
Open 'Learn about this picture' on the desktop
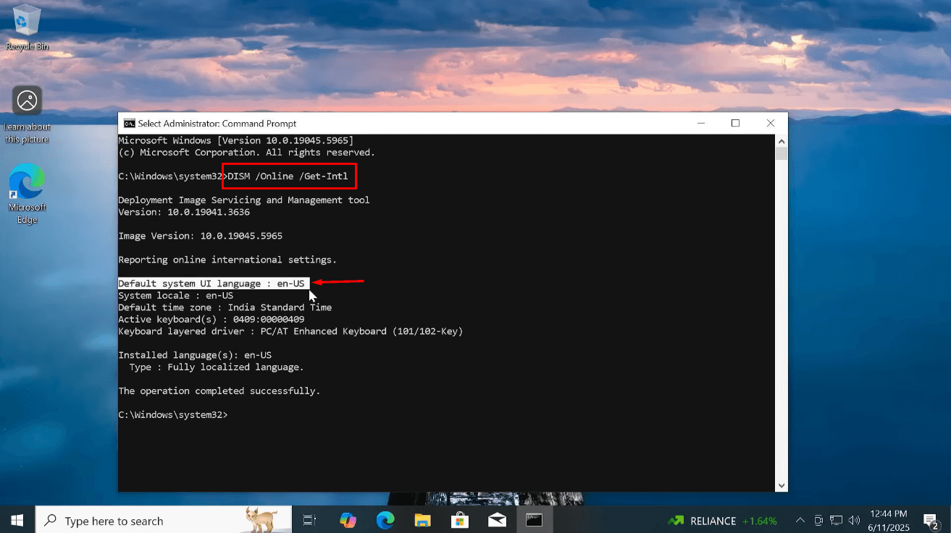26,100
